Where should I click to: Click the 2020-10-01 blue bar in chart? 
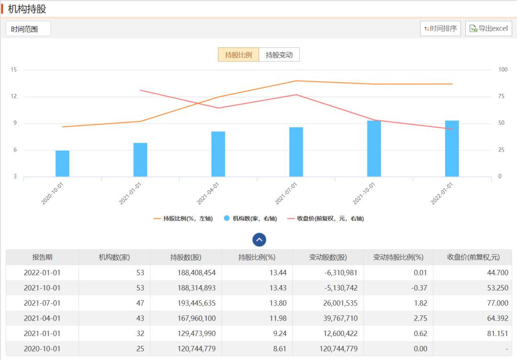pyautogui.click(x=62, y=163)
